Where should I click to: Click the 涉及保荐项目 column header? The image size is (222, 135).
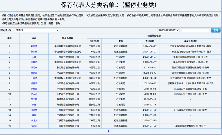(x=191, y=41)
